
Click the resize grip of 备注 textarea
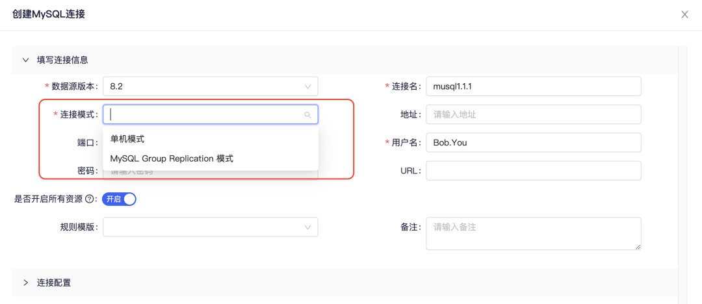pyautogui.click(x=638, y=247)
